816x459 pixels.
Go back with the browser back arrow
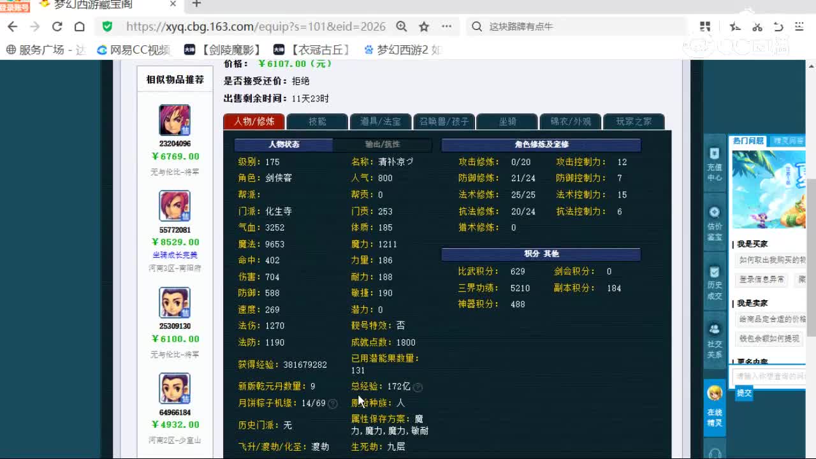pos(12,27)
